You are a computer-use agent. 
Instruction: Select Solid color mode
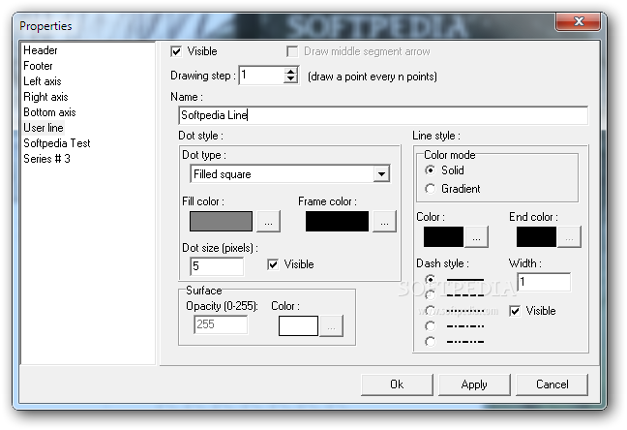[431, 170]
